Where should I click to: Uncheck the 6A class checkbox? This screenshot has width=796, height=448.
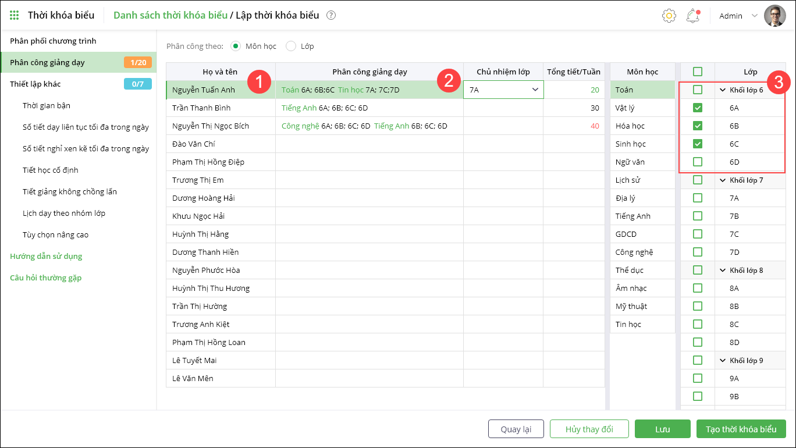coord(698,108)
